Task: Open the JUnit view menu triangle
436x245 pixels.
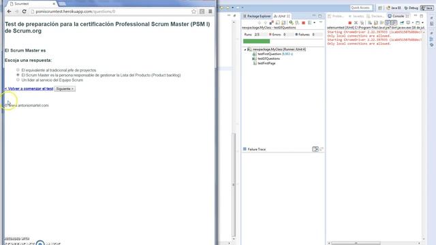Action: (321, 22)
